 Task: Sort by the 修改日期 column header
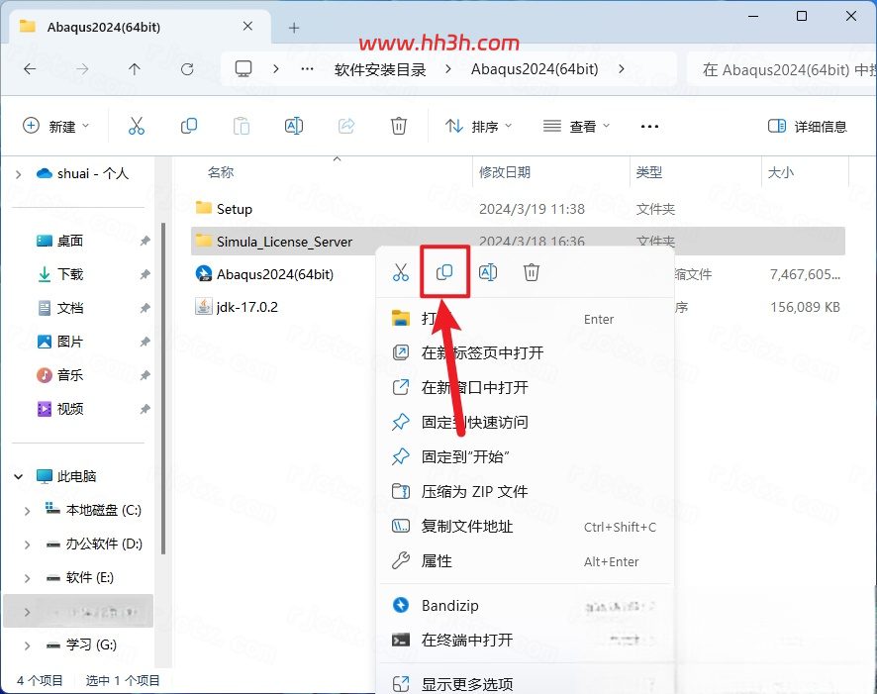pyautogui.click(x=505, y=172)
